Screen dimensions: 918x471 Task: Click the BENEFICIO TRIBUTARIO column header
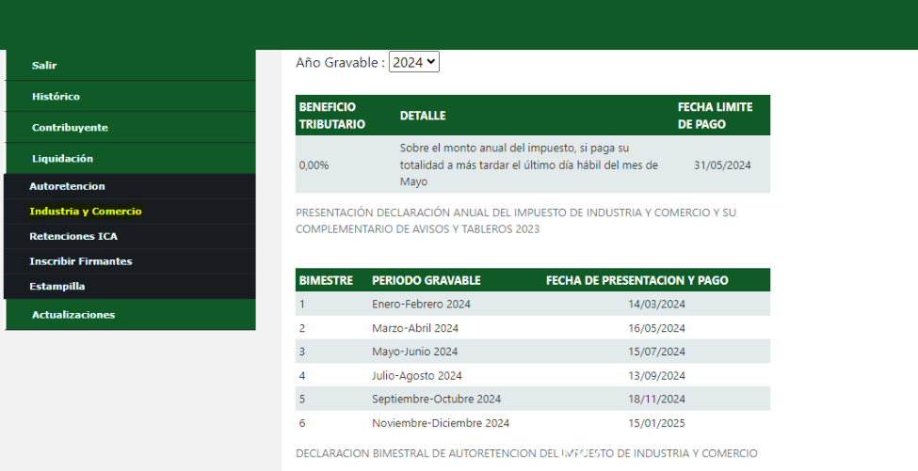(332, 116)
